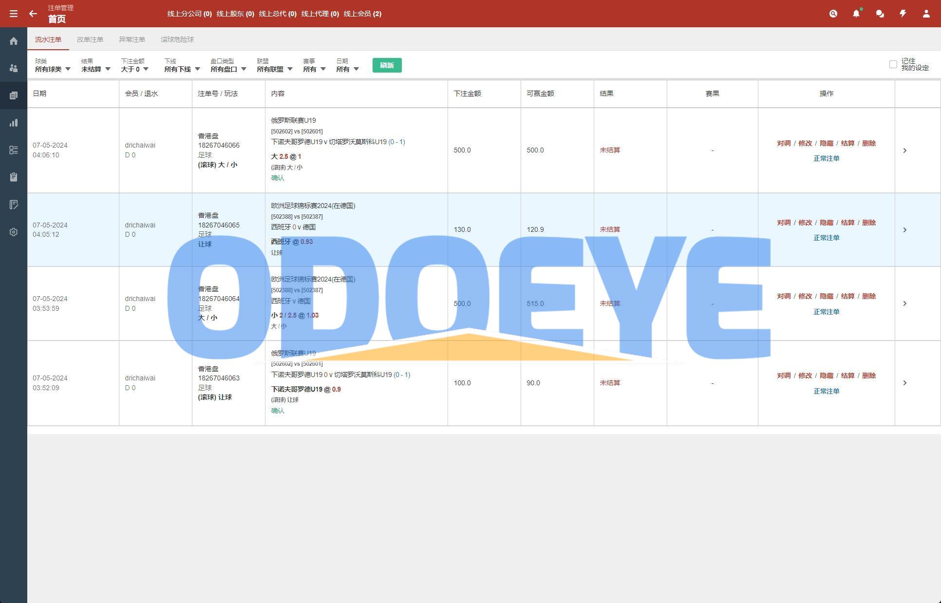Open the hamburger menu icon
This screenshot has width=941, height=603.
point(14,14)
